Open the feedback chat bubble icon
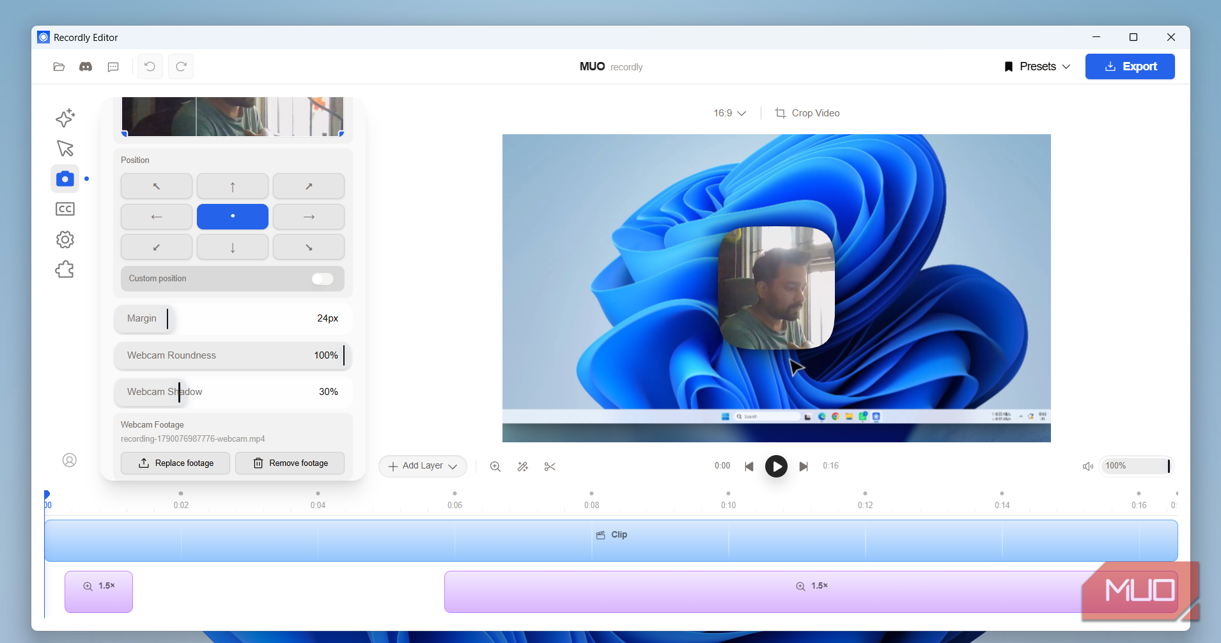 (x=113, y=66)
